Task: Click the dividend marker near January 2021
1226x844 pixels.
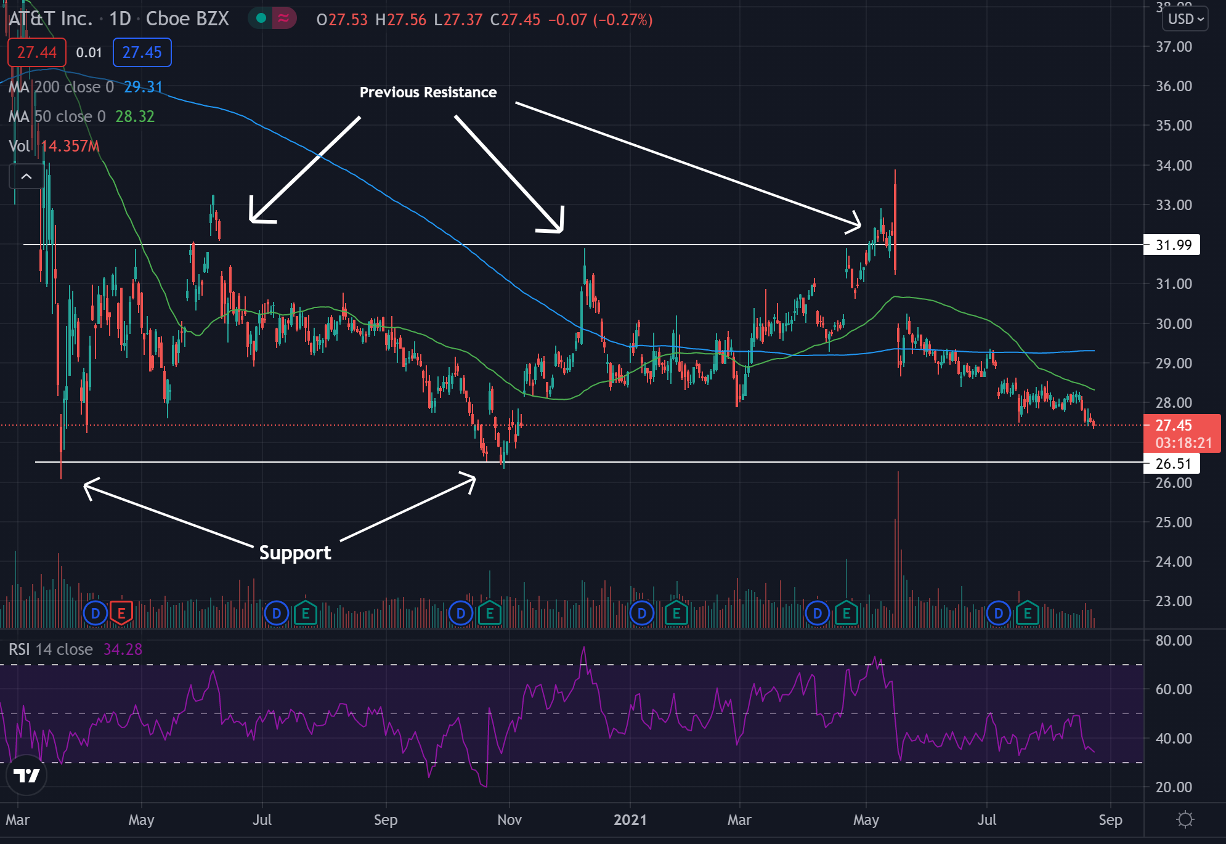Action: coord(642,613)
